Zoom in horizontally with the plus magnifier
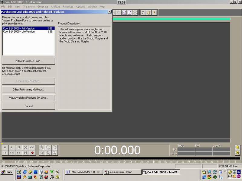Viewport: 242px width, 181px height. click(42, 148)
